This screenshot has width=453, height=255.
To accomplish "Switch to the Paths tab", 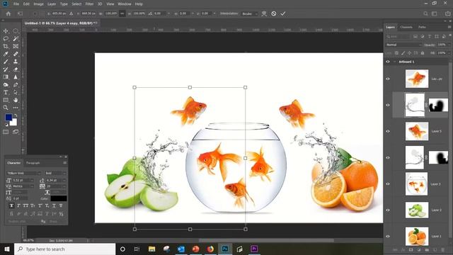I will (422, 27).
